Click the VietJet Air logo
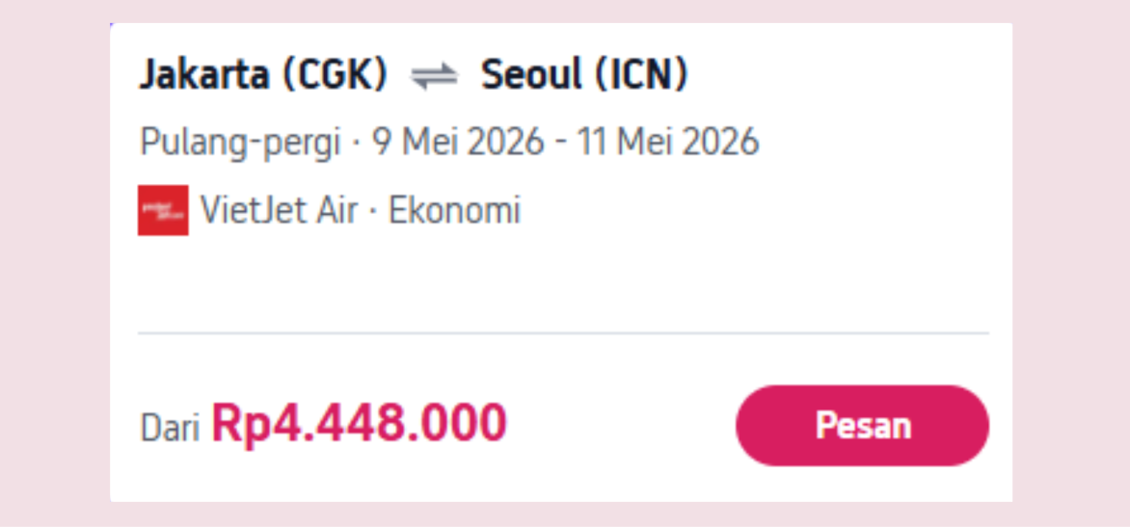This screenshot has height=527, width=1130. tap(163, 210)
